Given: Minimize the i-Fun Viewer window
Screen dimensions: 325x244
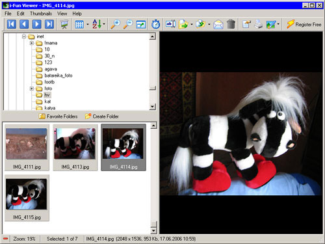Looking at the screenshot, I should (305, 5).
